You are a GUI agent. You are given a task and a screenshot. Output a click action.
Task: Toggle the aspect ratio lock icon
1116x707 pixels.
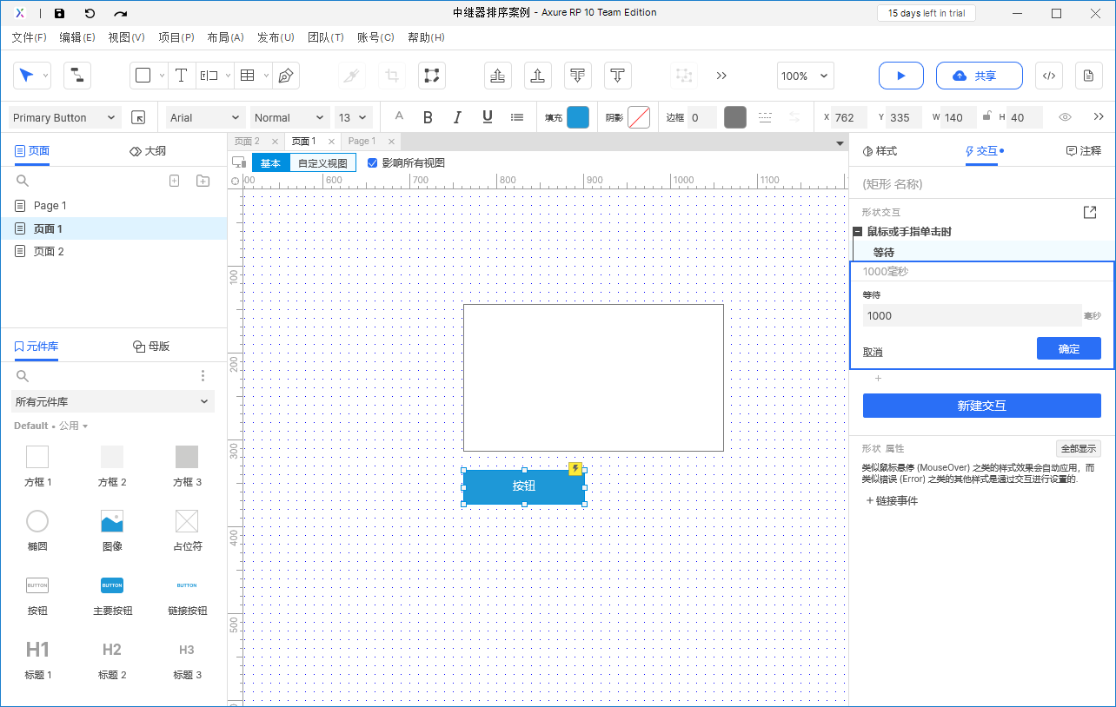point(986,116)
